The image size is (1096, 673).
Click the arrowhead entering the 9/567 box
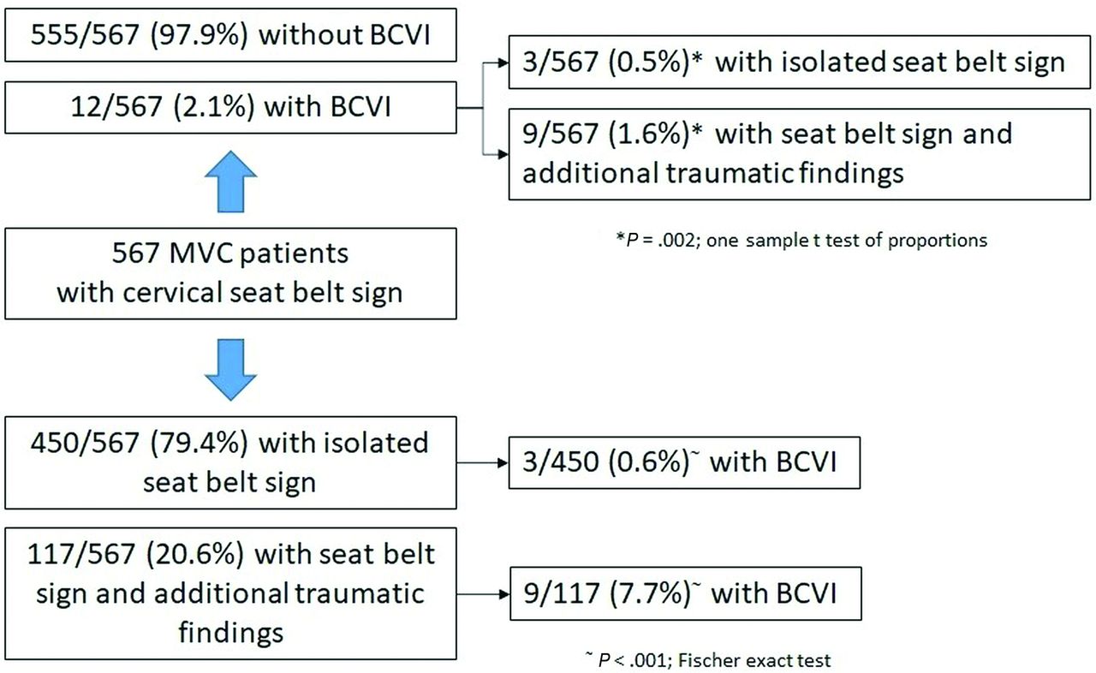pyautogui.click(x=501, y=155)
